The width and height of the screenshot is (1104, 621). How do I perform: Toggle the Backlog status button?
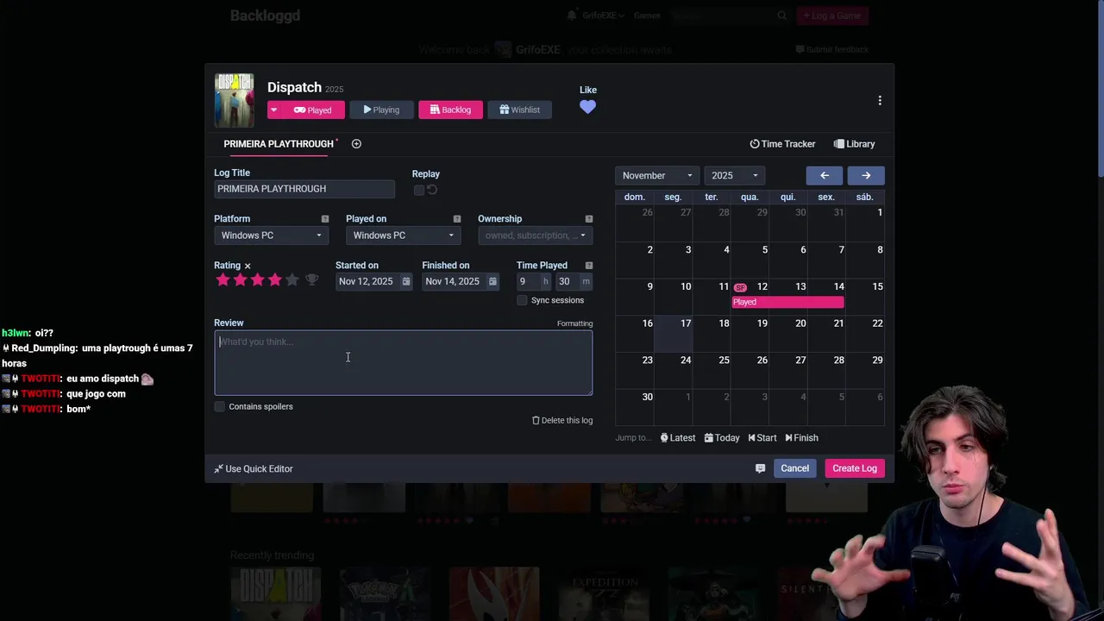450,110
